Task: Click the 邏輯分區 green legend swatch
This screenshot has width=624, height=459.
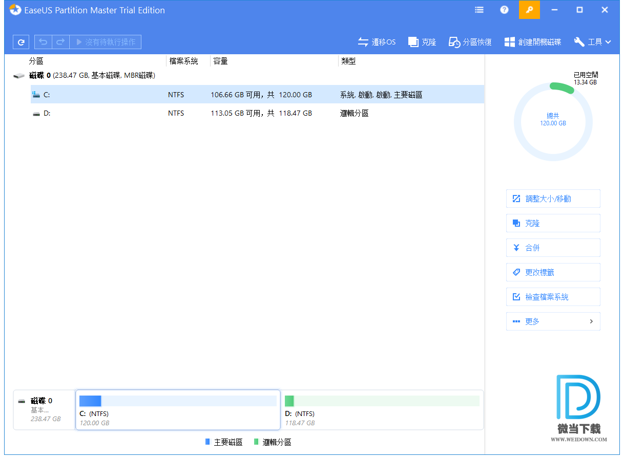Action: [x=256, y=442]
